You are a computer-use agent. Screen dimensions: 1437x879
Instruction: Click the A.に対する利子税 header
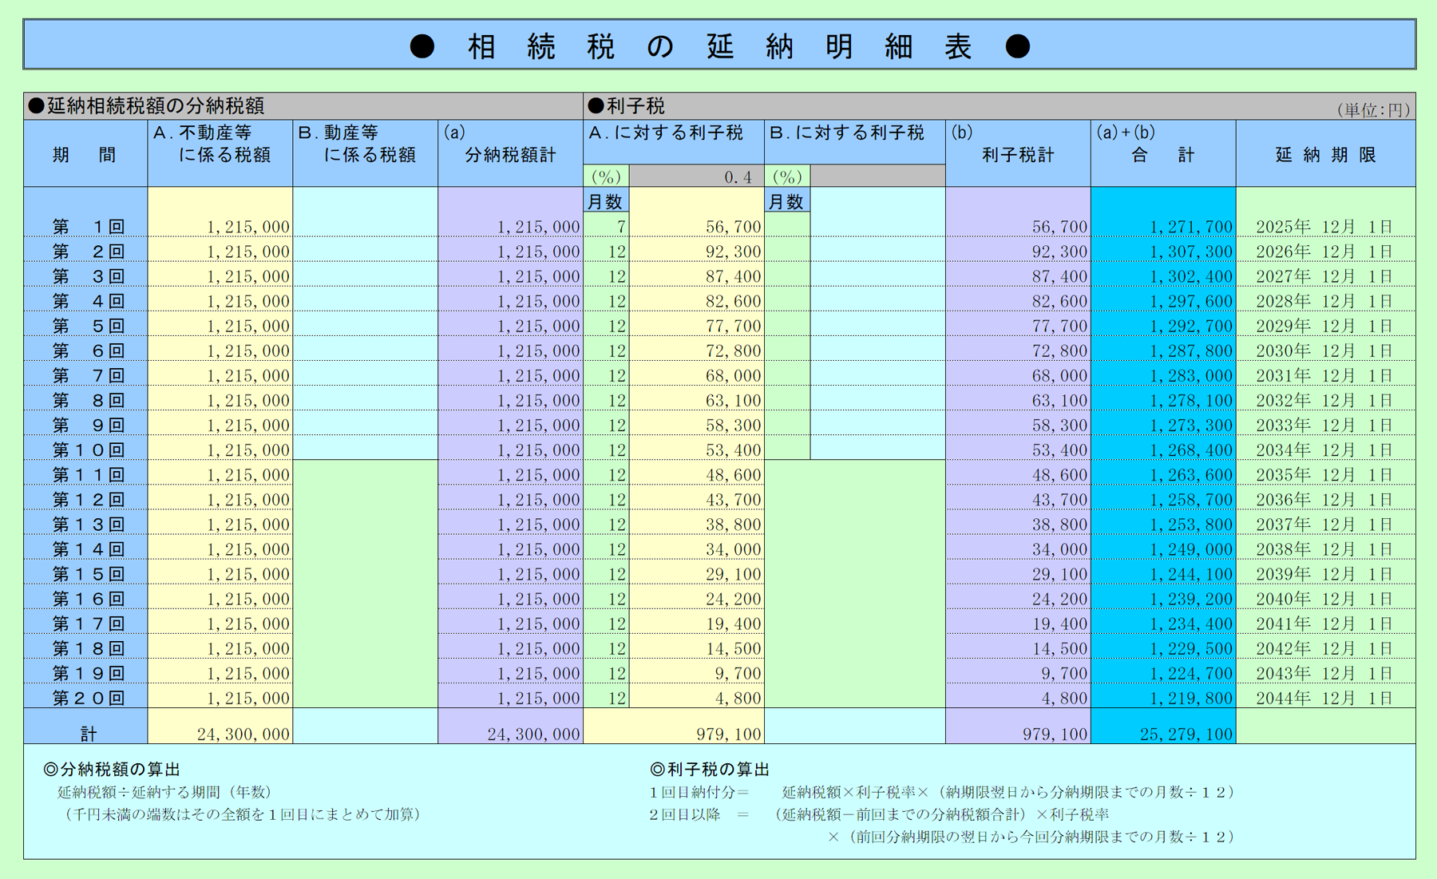674,142
